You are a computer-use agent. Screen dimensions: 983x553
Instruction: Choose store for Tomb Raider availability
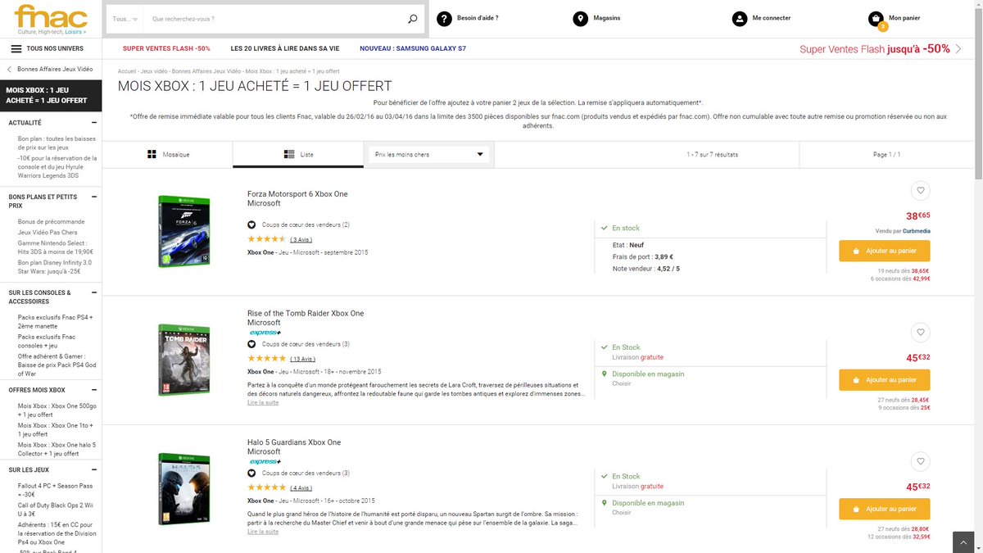(622, 383)
